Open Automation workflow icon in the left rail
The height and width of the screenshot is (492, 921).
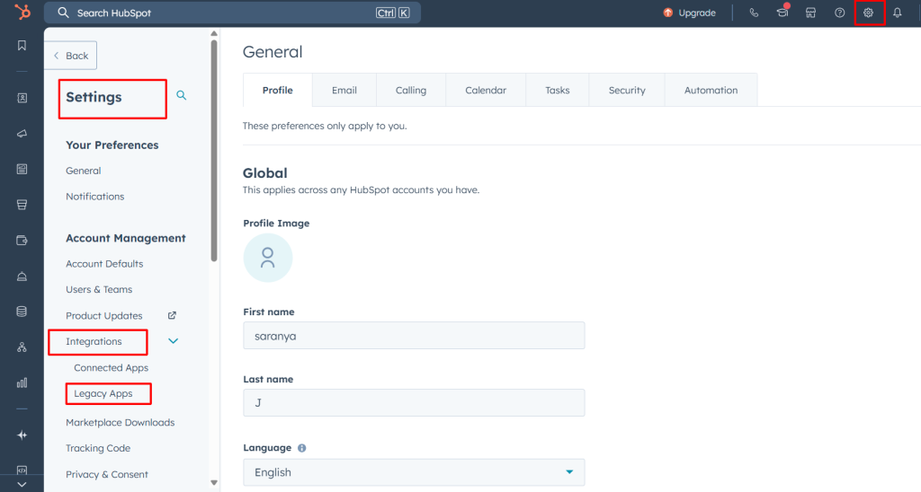tap(22, 347)
